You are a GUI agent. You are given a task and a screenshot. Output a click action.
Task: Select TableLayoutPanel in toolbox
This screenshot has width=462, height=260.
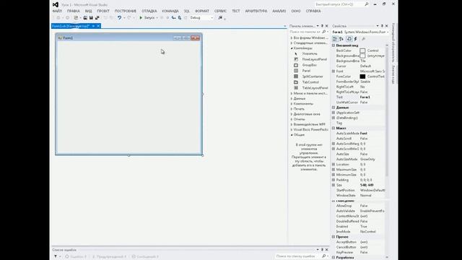coord(311,88)
